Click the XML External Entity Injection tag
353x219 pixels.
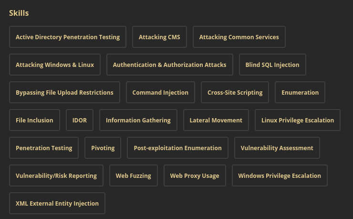click(57, 203)
